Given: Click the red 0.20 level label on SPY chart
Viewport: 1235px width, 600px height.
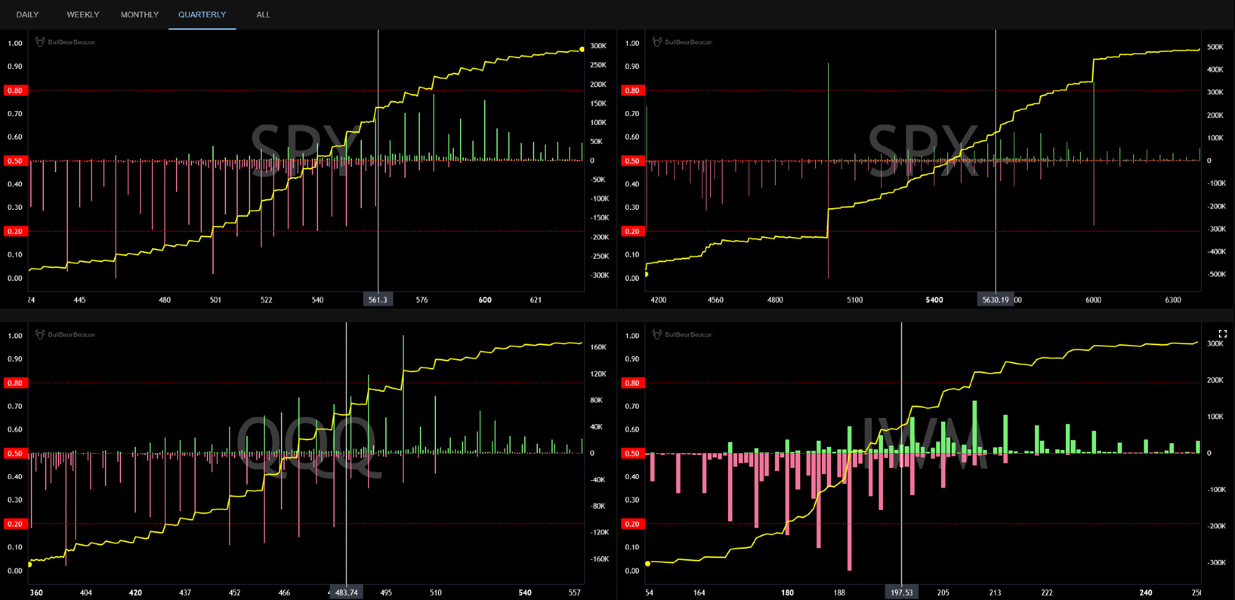Looking at the screenshot, I should tap(15, 231).
